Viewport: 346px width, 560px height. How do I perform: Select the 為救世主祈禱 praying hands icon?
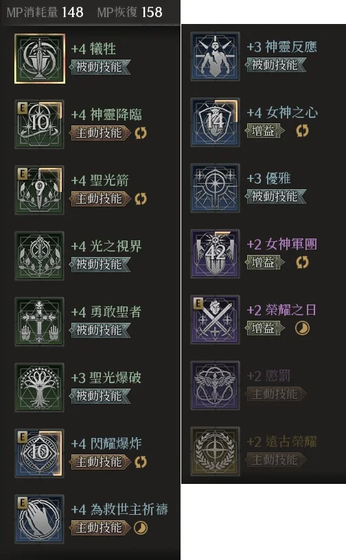[39, 519]
